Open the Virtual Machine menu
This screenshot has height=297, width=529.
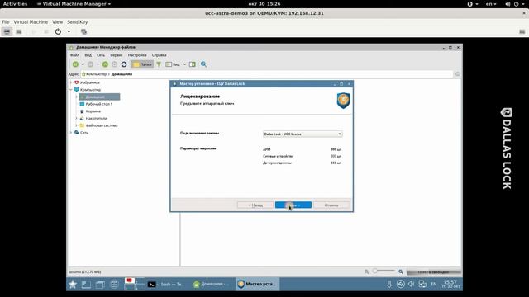[x=31, y=22]
